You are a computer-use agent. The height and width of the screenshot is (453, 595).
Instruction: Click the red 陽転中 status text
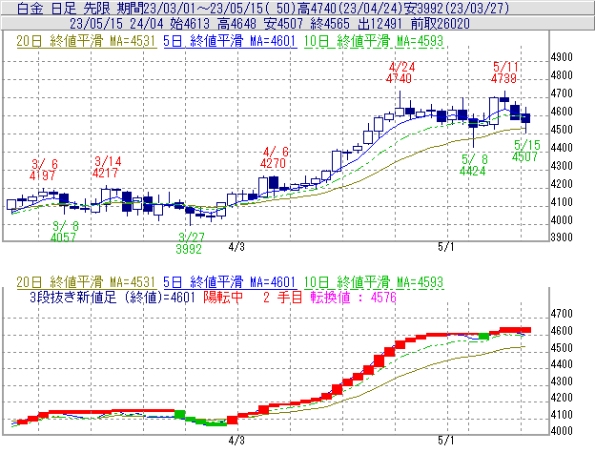click(223, 298)
